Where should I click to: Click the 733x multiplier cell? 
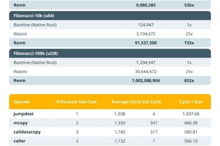189,43
